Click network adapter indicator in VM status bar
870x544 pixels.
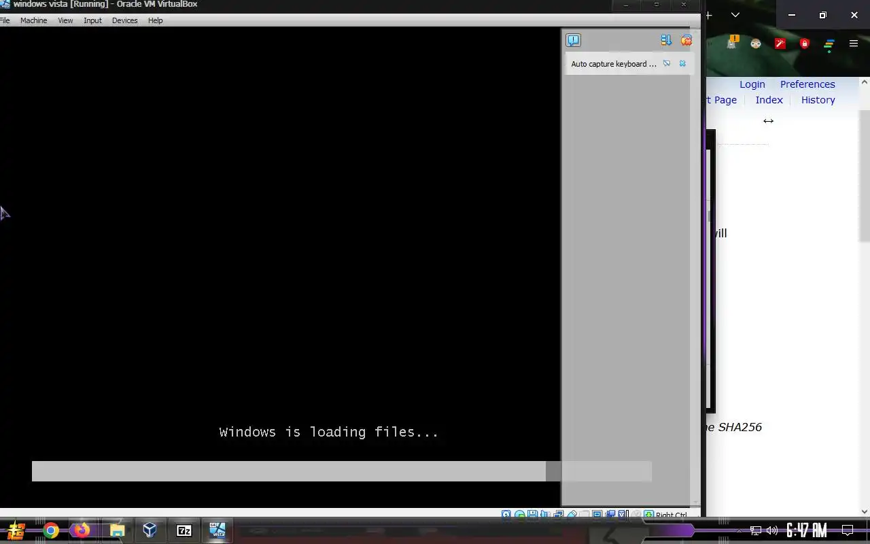click(558, 515)
